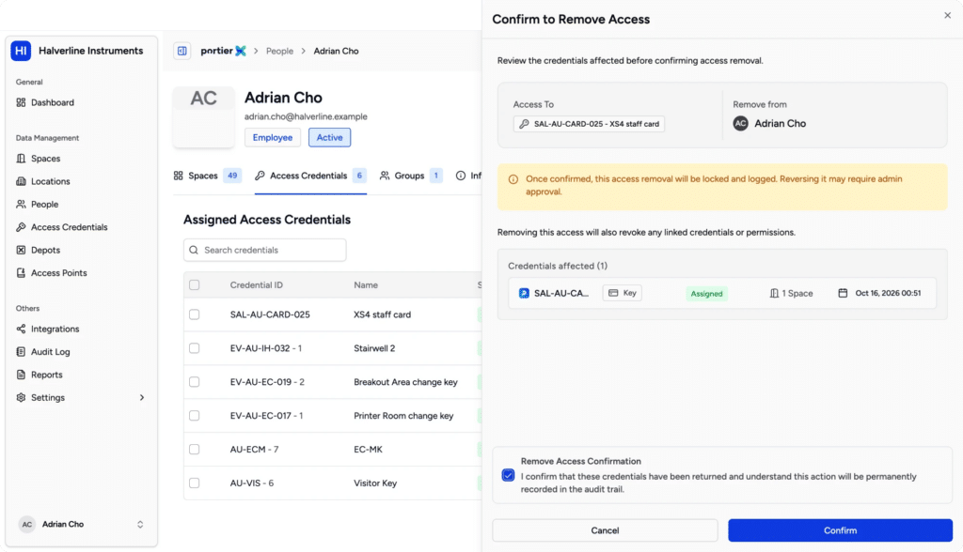Screen dimensions: 963x552
Task: Click the Key type tag
Action: tap(623, 293)
